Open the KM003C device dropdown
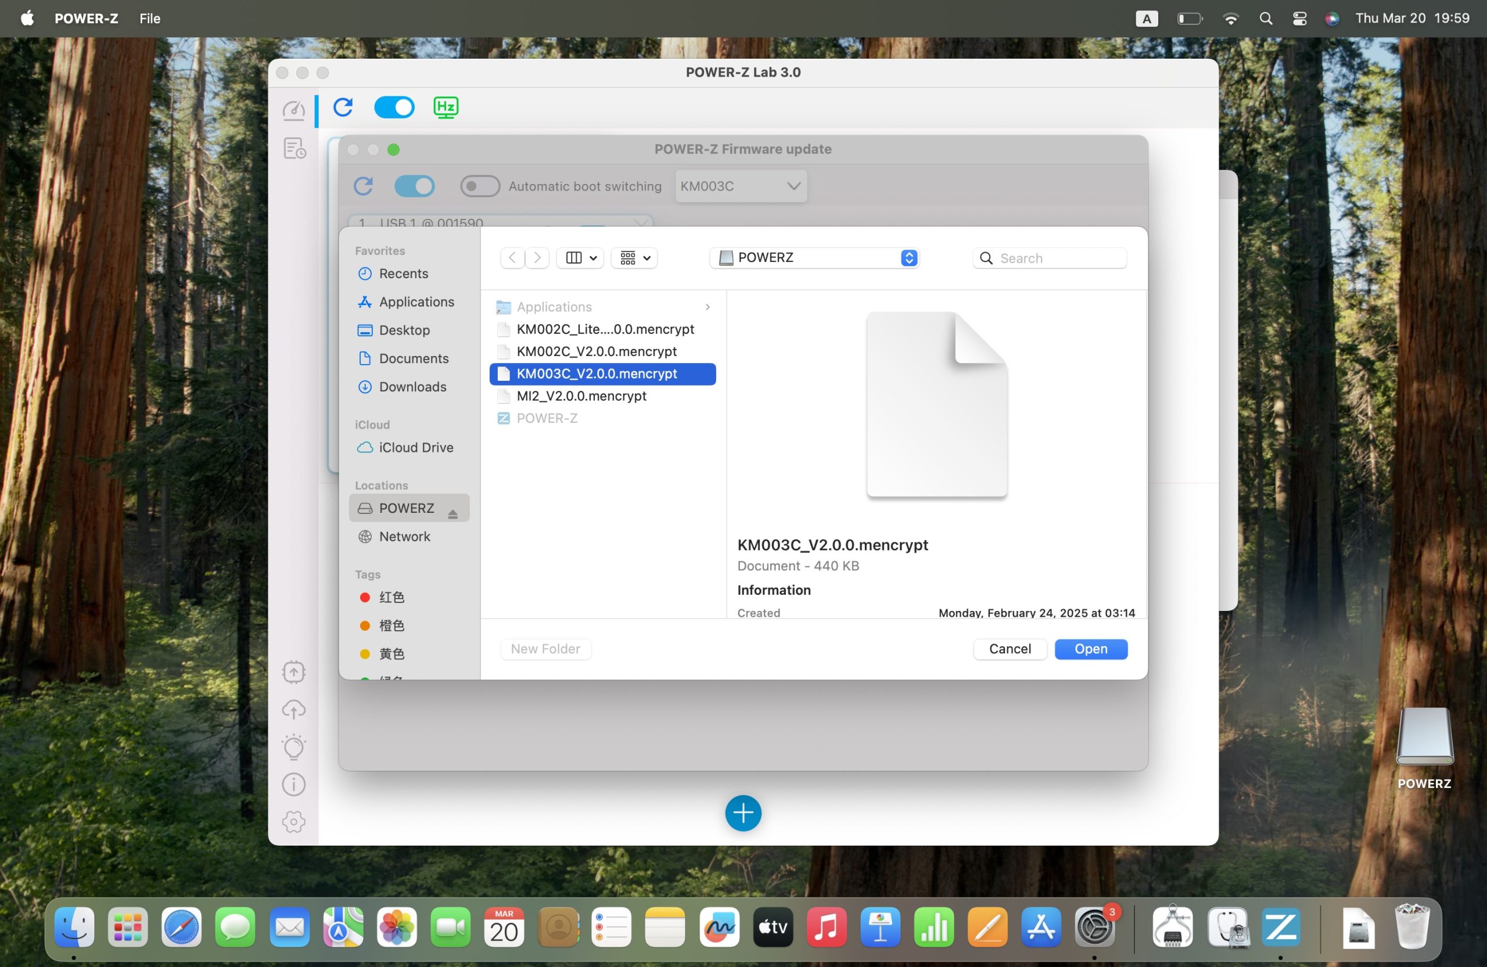This screenshot has height=967, width=1487. coord(741,186)
